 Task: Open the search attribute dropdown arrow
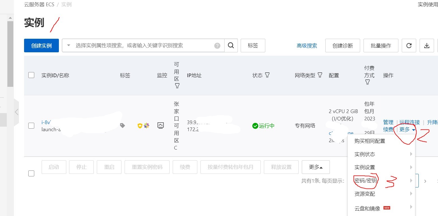tap(69, 46)
